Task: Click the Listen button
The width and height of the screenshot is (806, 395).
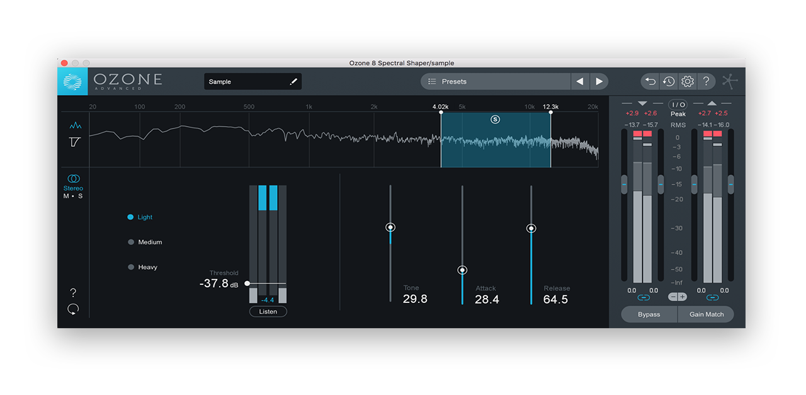Action: pyautogui.click(x=268, y=311)
